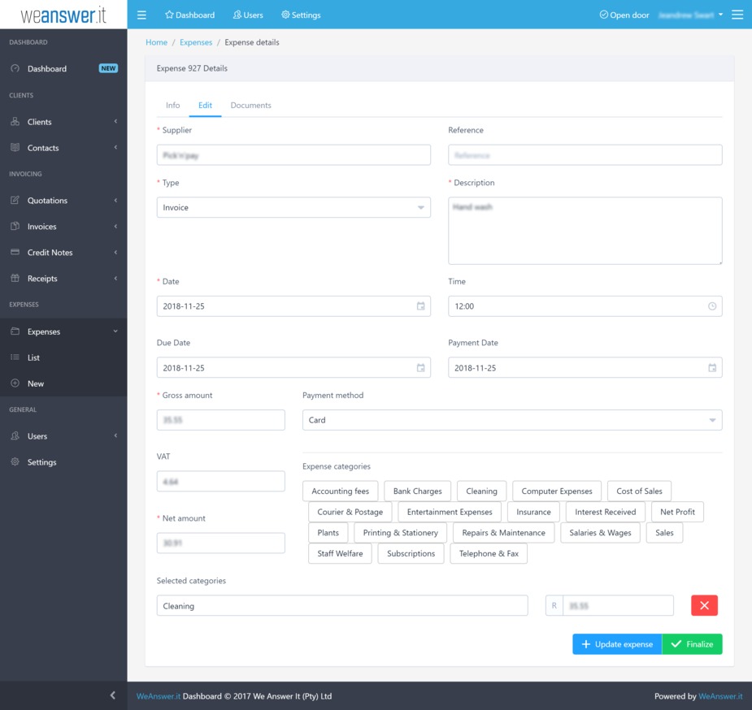
Task: Open Users in the top navigation bar
Action: coord(248,15)
